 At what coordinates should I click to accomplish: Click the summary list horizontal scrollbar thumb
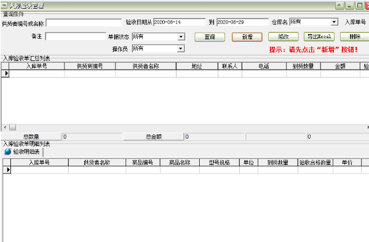(x=12, y=127)
